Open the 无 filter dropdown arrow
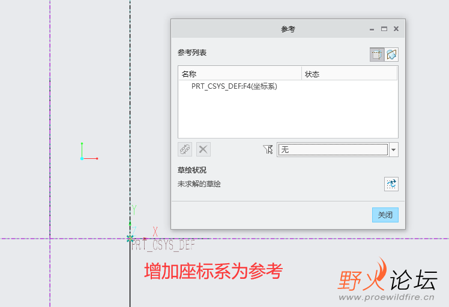 point(394,150)
